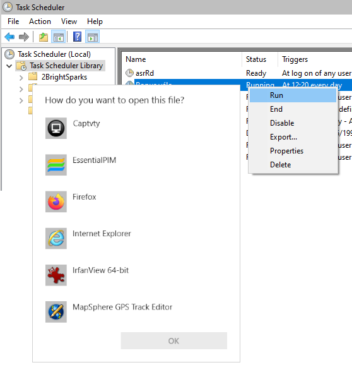This screenshot has width=352, height=365.
Task: Click the Forward arrow toolbar icon
Action: pyautogui.click(x=24, y=37)
